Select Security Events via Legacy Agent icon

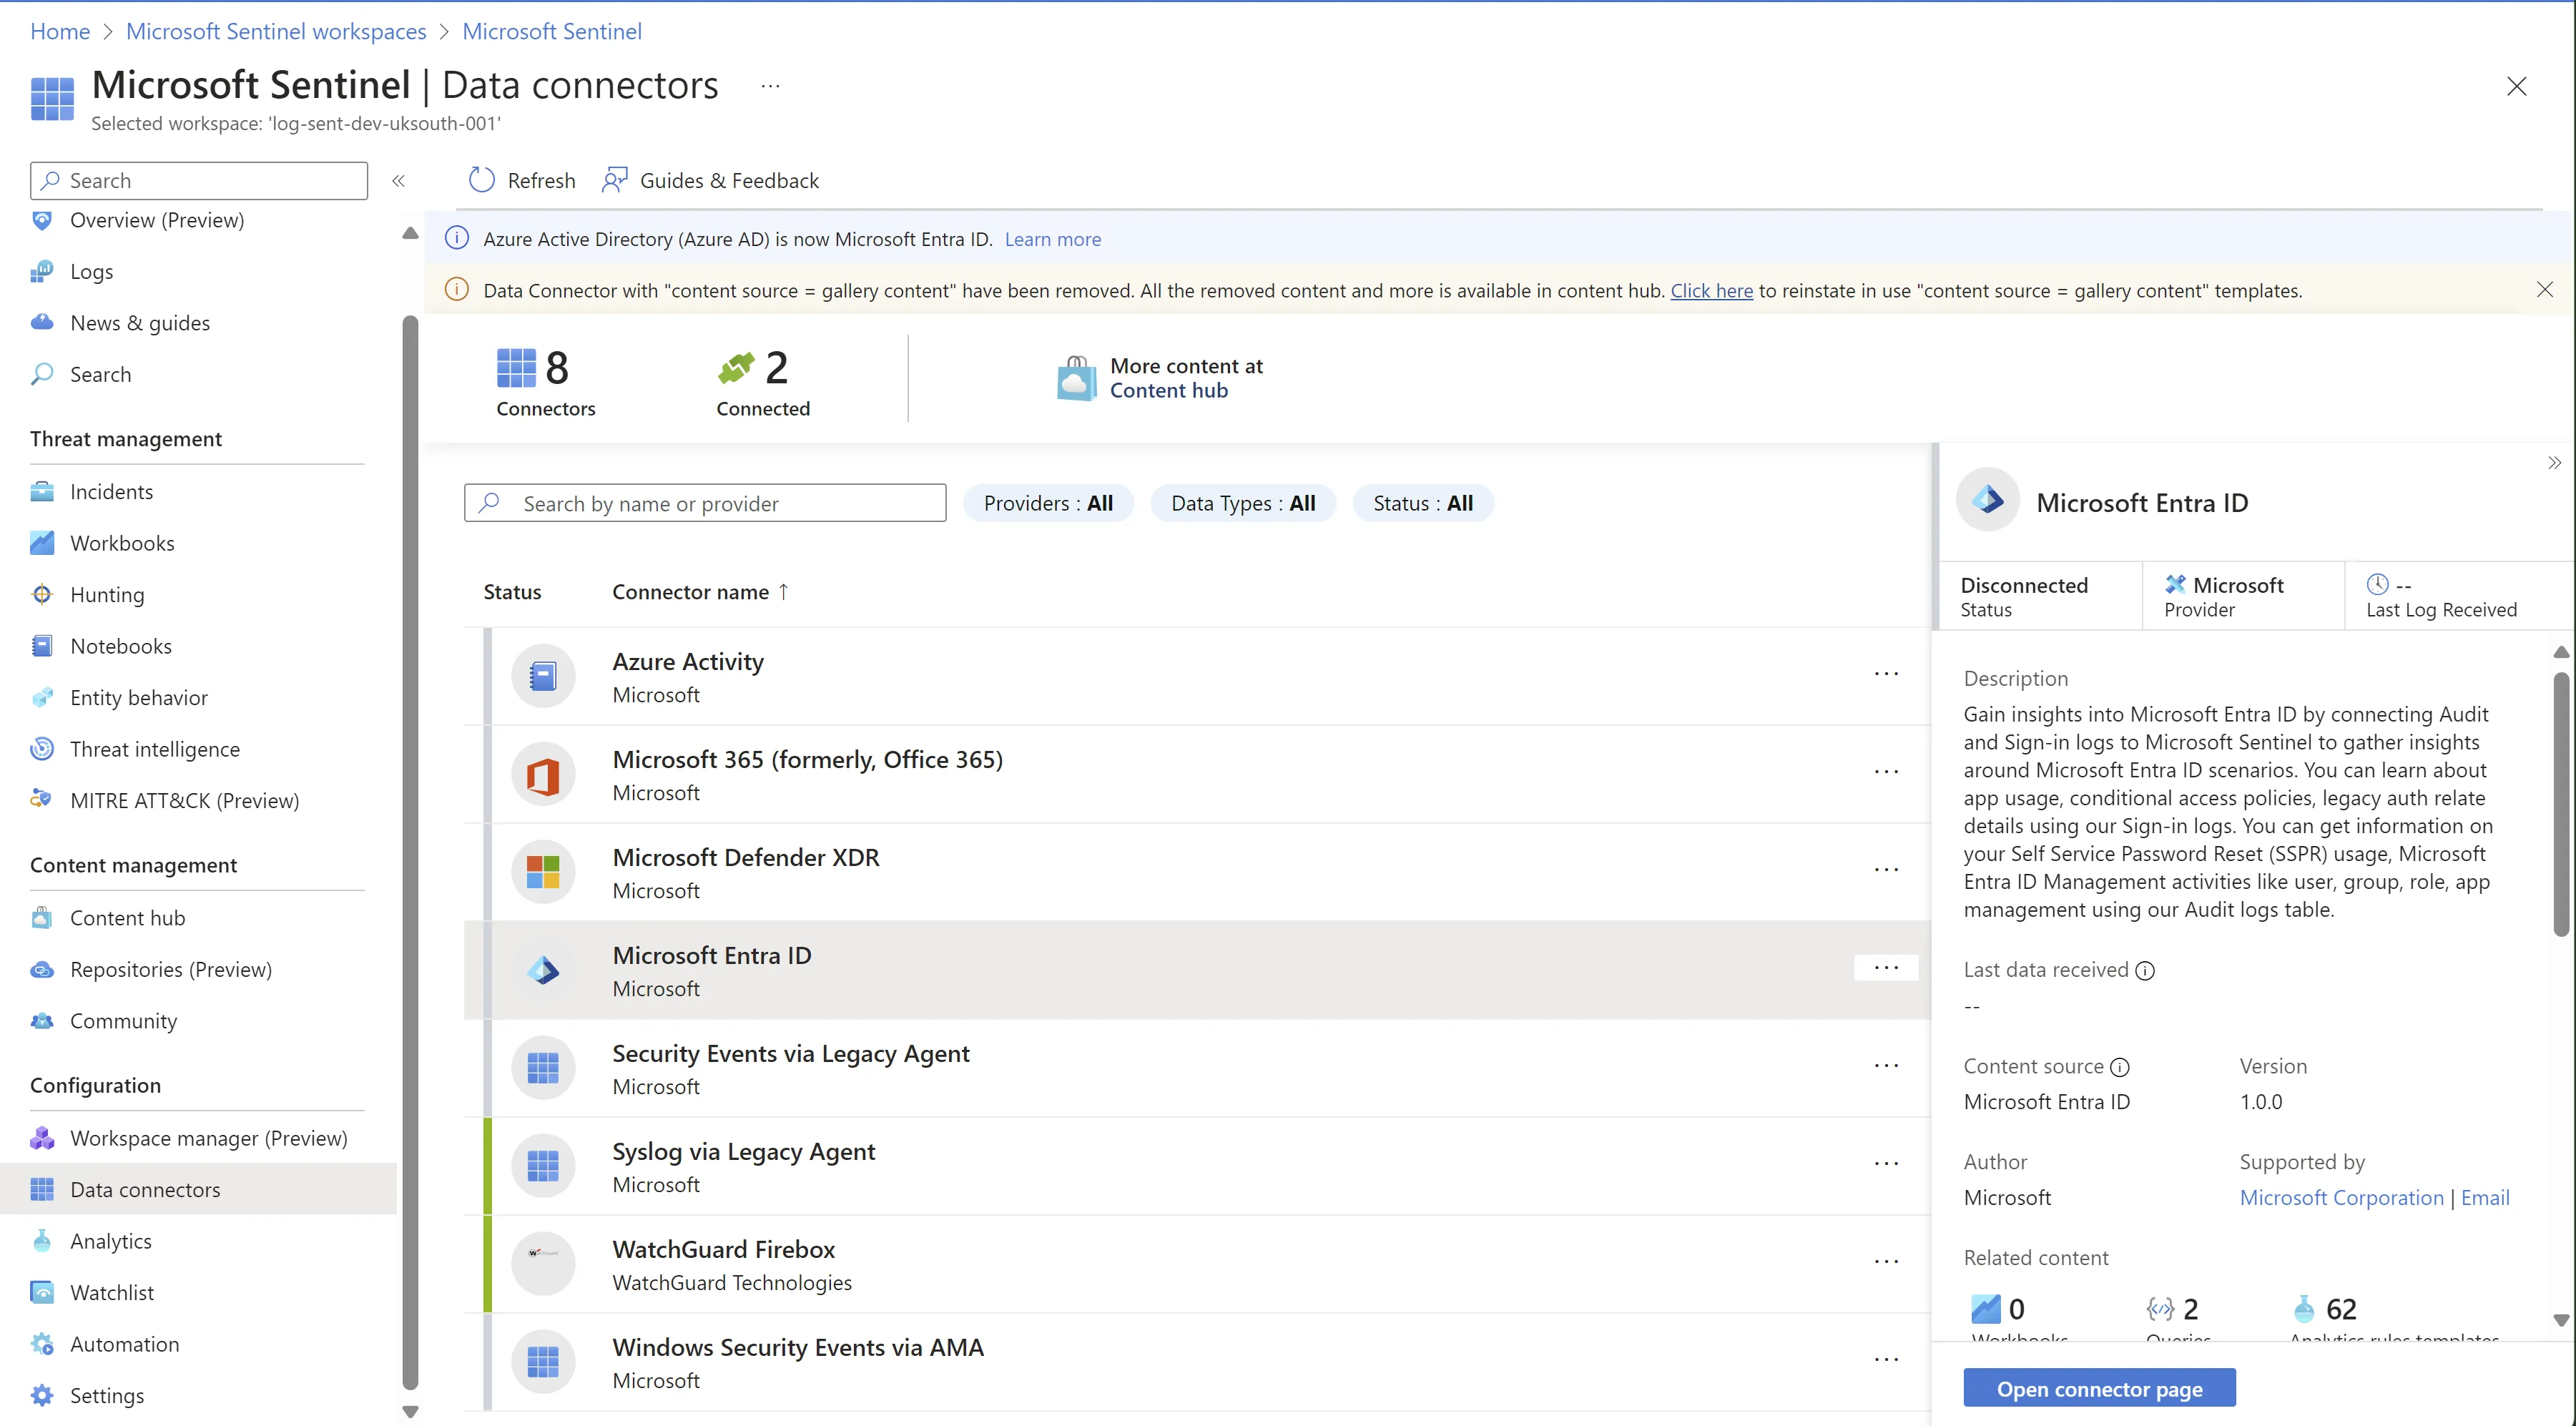point(543,1068)
